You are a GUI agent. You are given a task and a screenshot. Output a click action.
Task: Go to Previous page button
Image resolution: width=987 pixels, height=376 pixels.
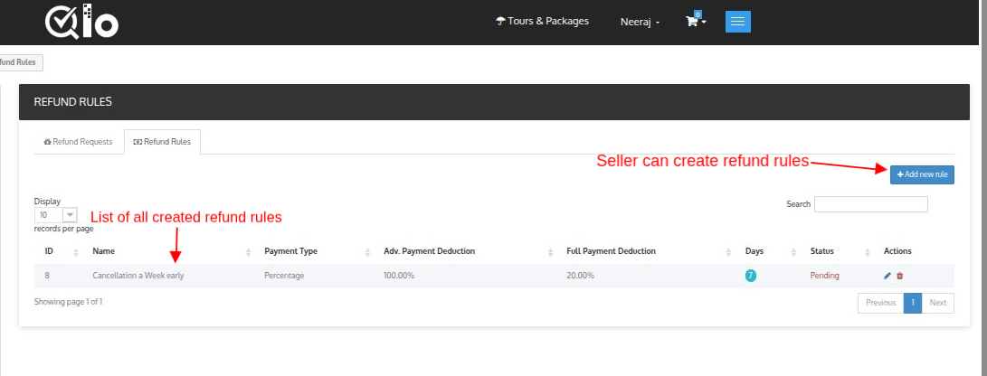(880, 303)
